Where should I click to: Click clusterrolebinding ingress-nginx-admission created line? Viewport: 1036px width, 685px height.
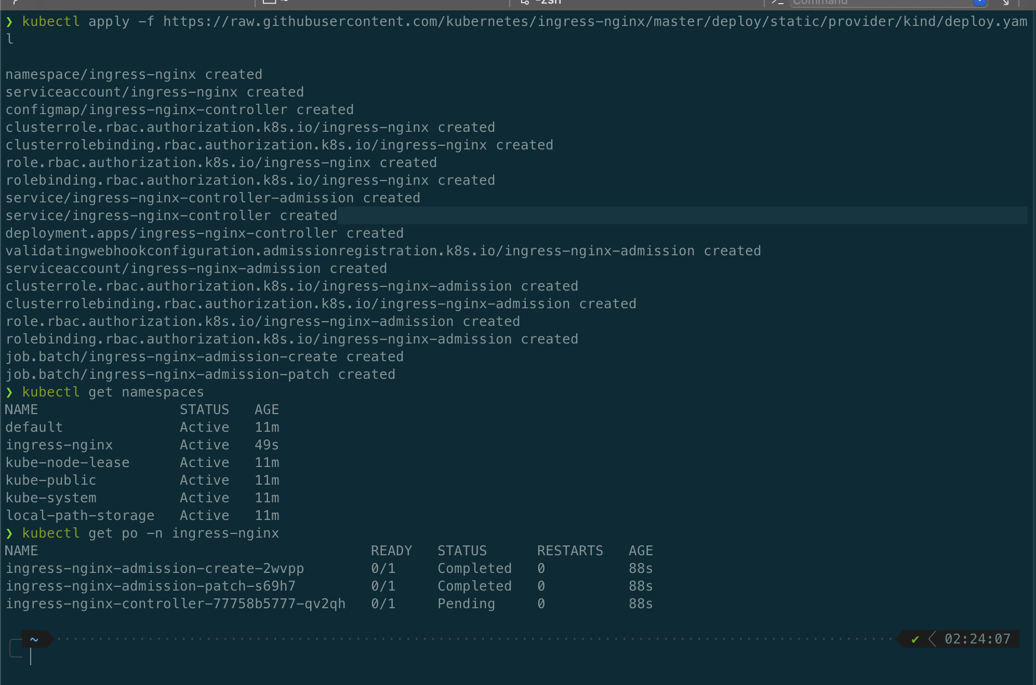coord(321,304)
